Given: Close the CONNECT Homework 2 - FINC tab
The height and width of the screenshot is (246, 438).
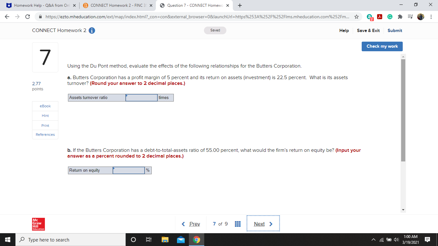Looking at the screenshot, I should click(x=151, y=5).
